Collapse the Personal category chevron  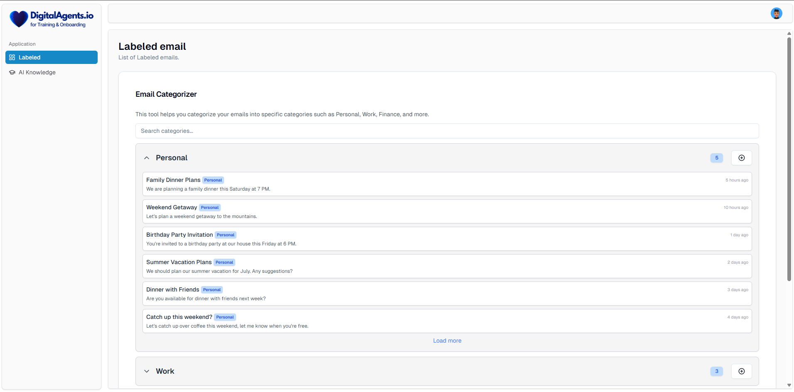[x=147, y=158]
